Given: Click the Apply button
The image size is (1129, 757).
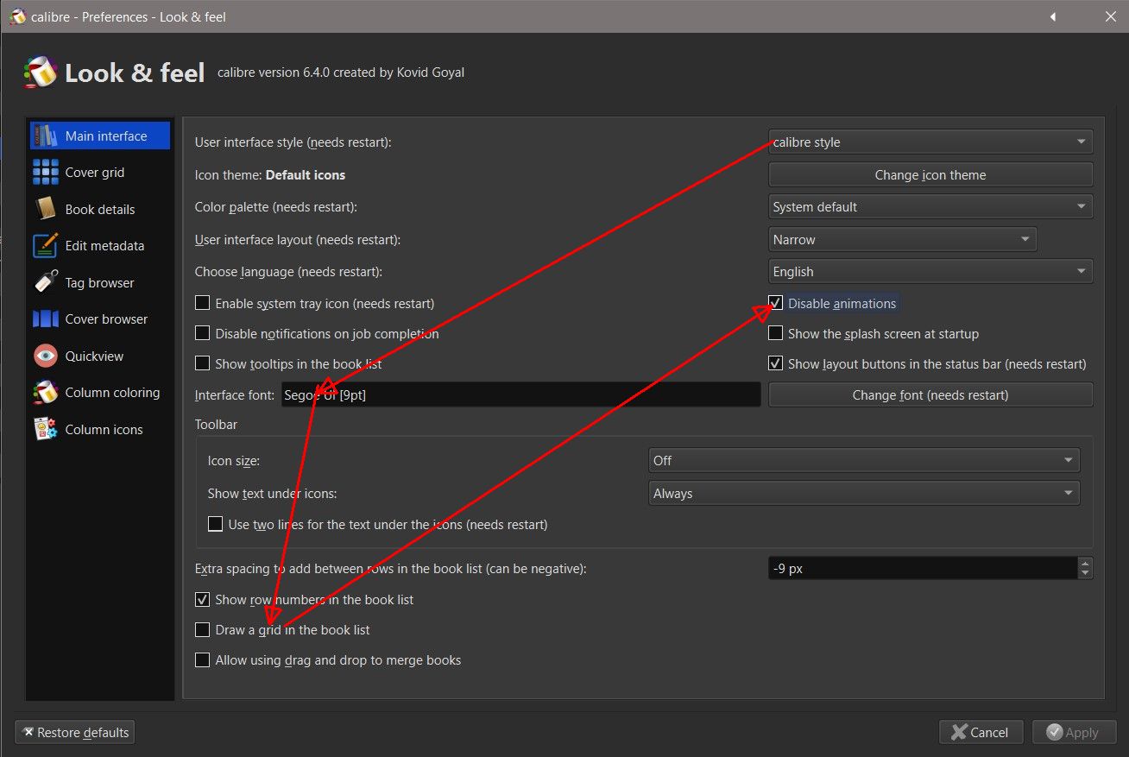Looking at the screenshot, I should click(x=1073, y=733).
